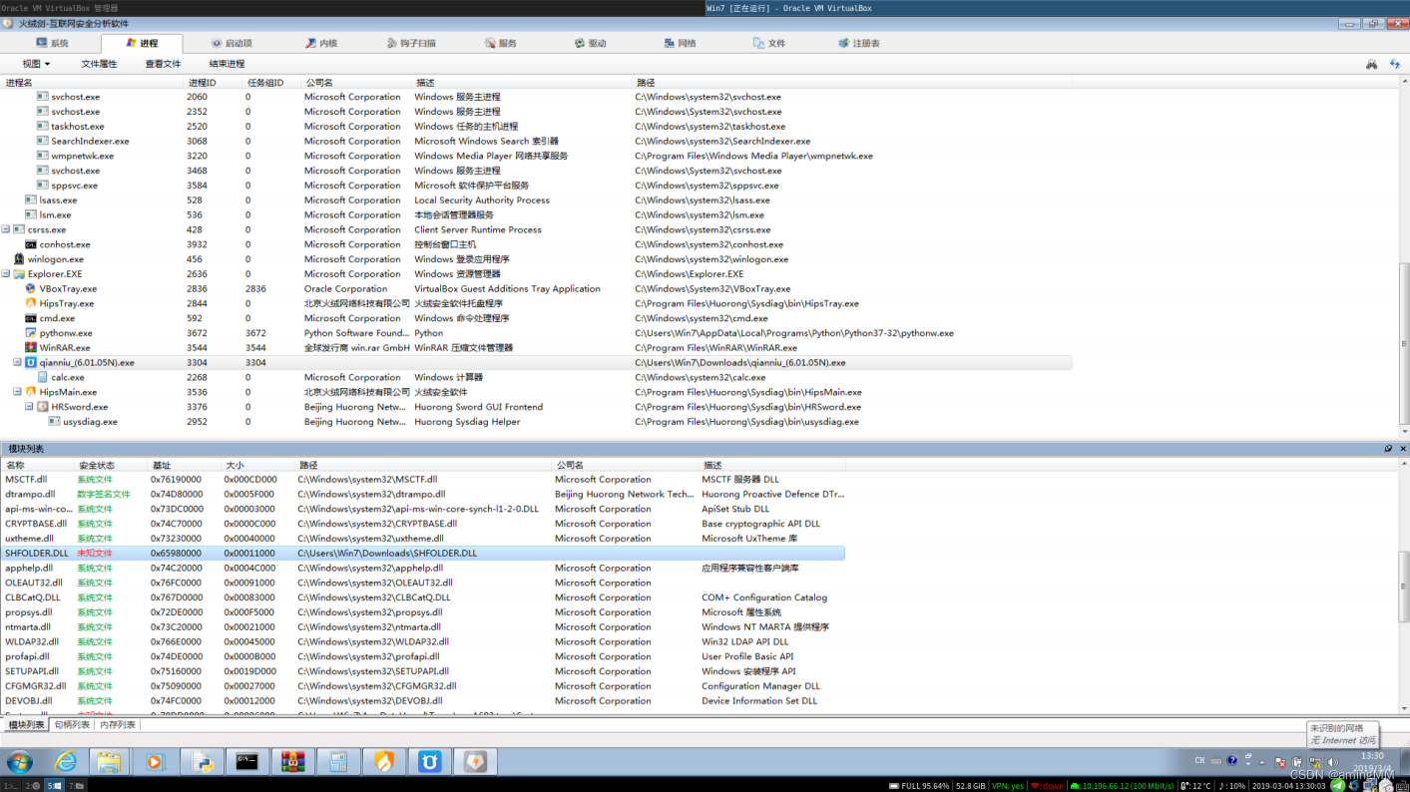Click the module list vertical scrollbar
This screenshot has width=1410, height=792.
(1405, 589)
